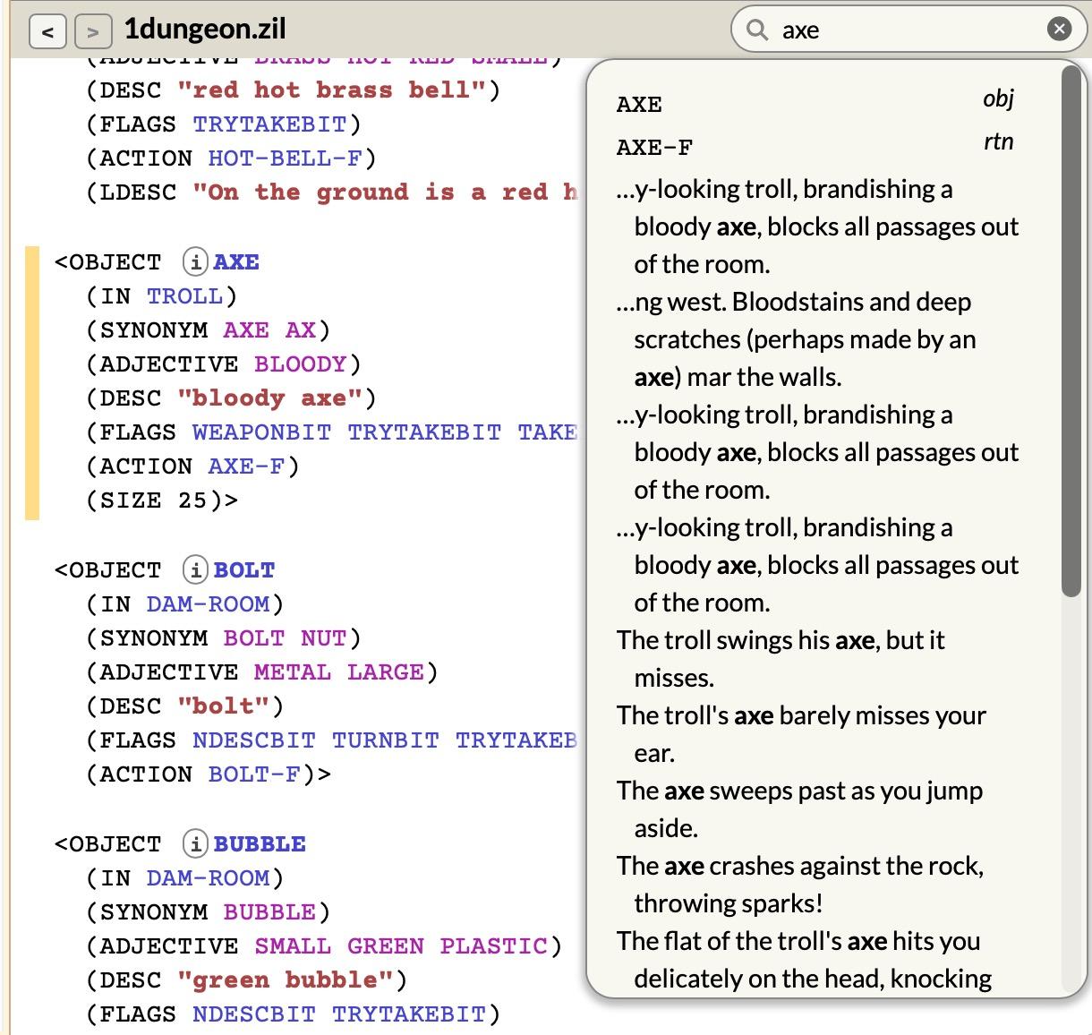Click NDESCBIT flag in BOLT object
1092x1035 pixels.
(254, 740)
